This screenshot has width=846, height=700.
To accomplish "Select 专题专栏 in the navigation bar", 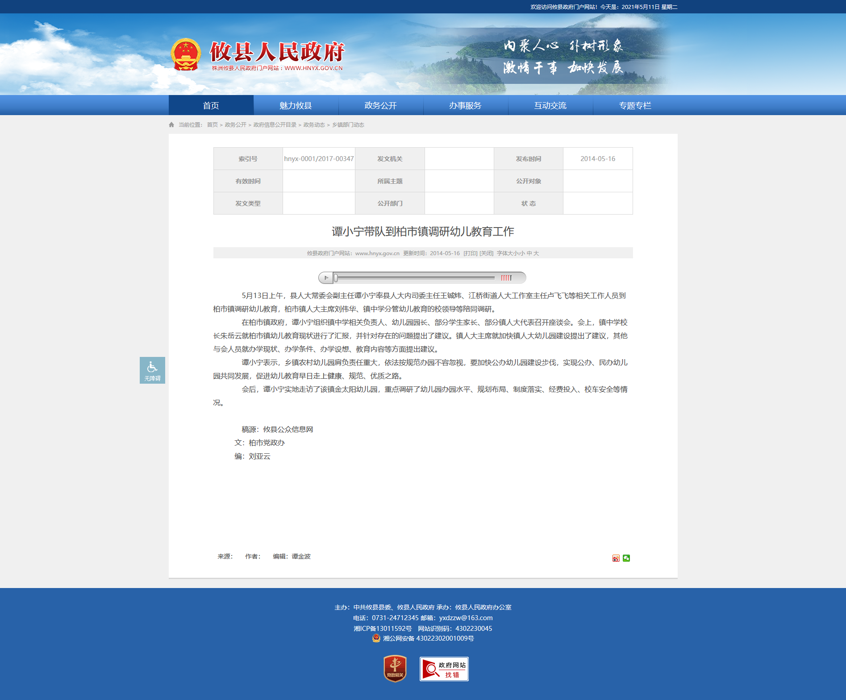I will coord(635,105).
